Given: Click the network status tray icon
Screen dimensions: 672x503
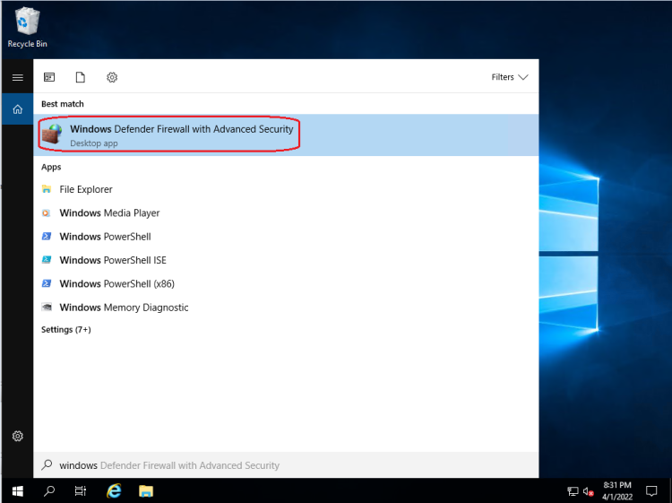Looking at the screenshot, I should pos(573,491).
